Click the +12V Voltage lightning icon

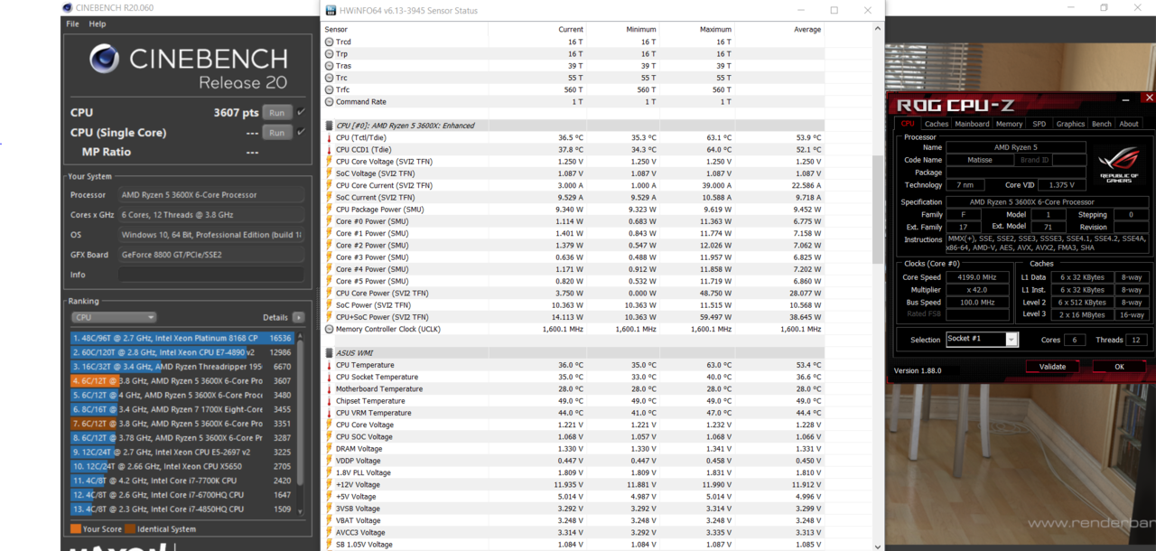click(x=329, y=485)
